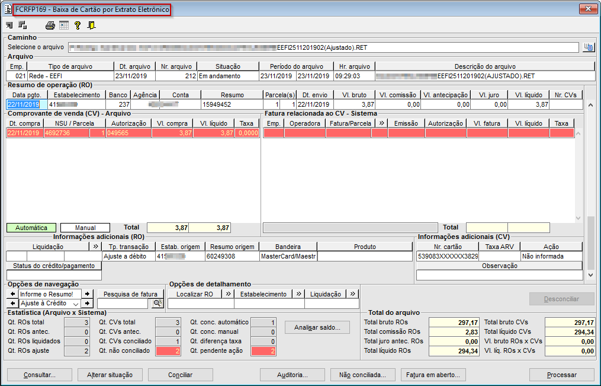601x386 pixels.
Task: Click the Hr. arquivo cell 09:29:03
Action: click(354, 76)
